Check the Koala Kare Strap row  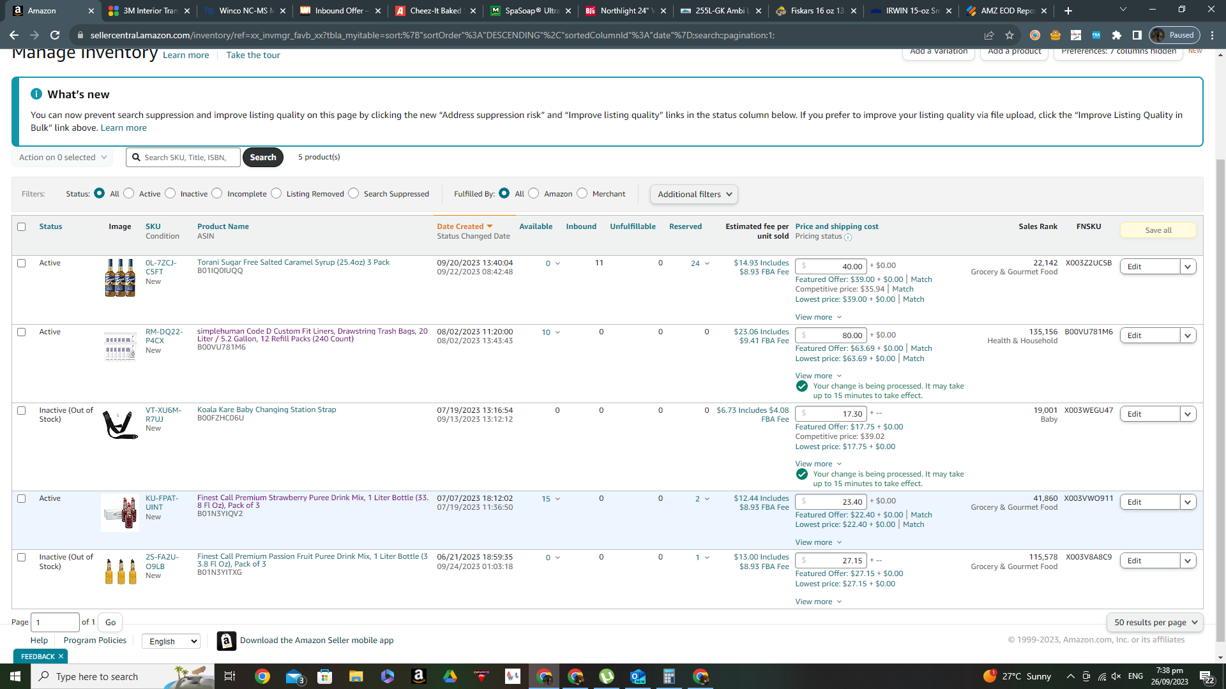tap(22, 410)
